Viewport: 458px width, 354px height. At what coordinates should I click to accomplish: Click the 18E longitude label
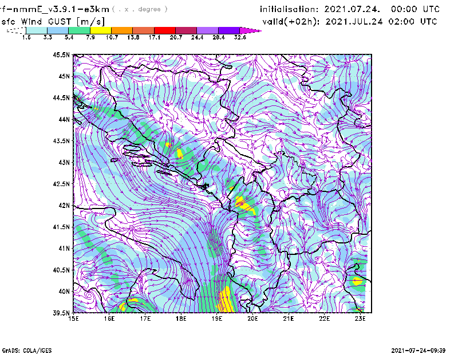[x=181, y=318]
